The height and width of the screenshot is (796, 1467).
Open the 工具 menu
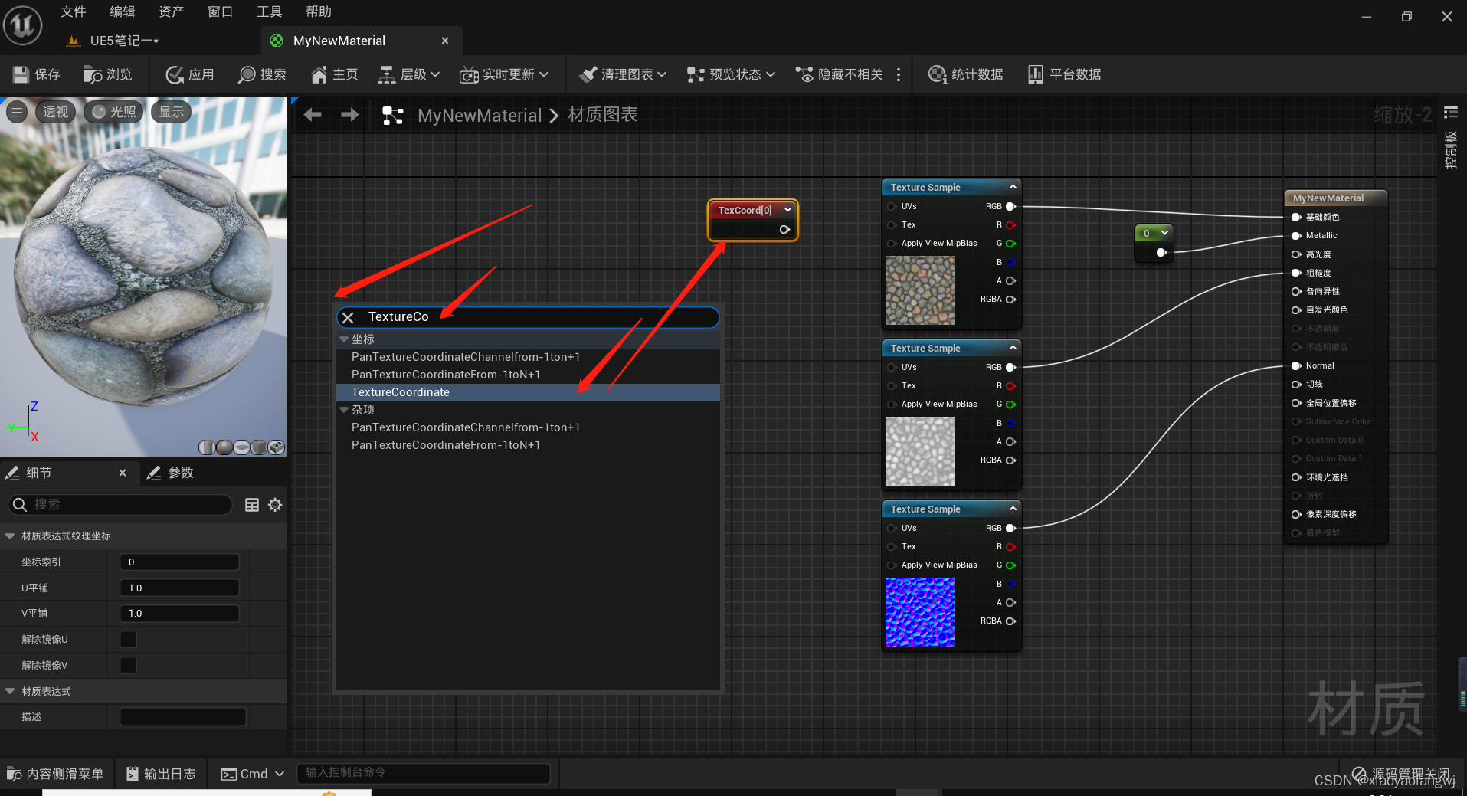tap(270, 11)
